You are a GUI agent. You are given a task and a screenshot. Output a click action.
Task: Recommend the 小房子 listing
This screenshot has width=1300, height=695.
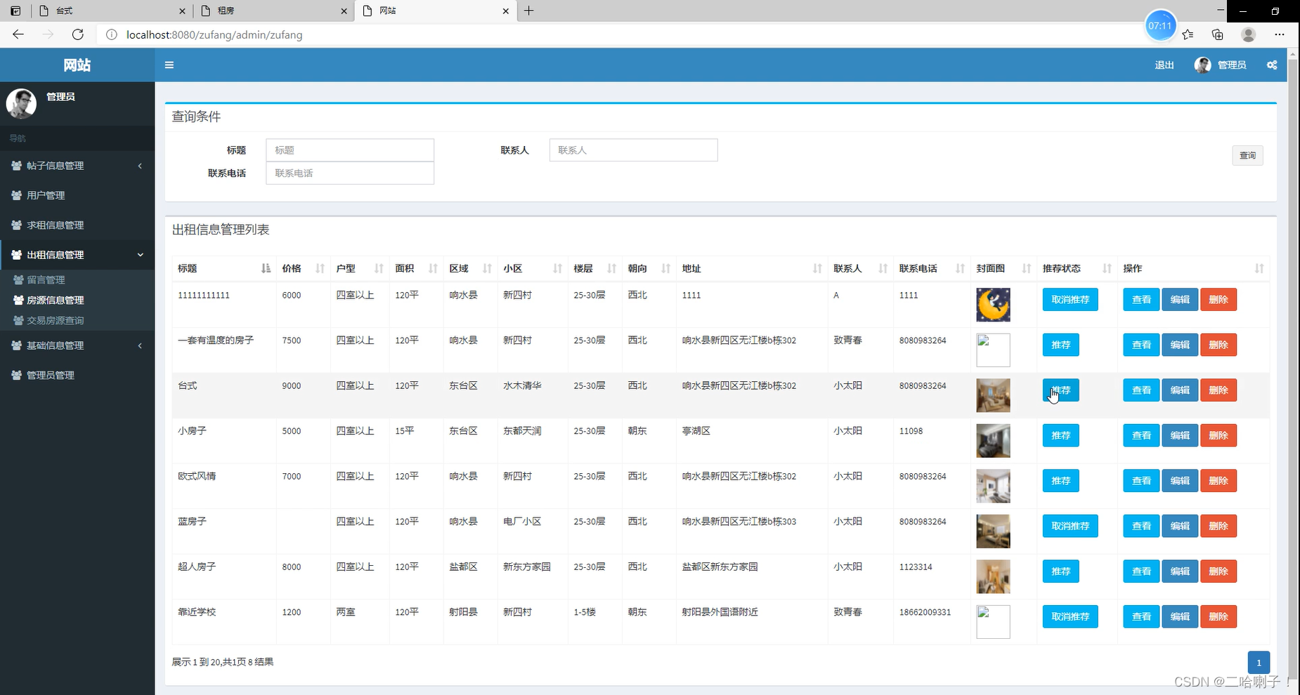coord(1060,436)
